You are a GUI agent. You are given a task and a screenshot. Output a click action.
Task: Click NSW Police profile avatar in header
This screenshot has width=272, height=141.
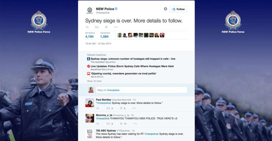(x=90, y=11)
